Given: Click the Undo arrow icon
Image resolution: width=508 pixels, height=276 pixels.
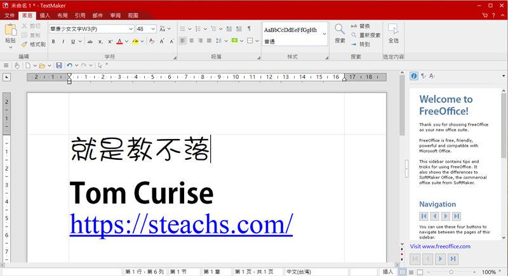Looking at the screenshot, I should coord(69,65).
